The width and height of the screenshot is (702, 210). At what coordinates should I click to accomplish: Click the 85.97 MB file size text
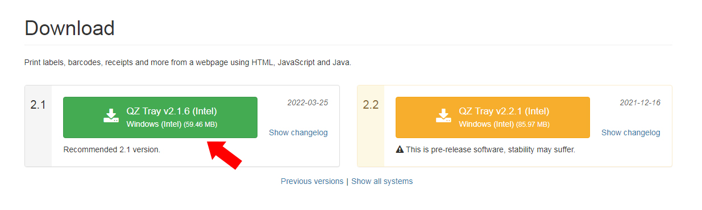point(533,124)
